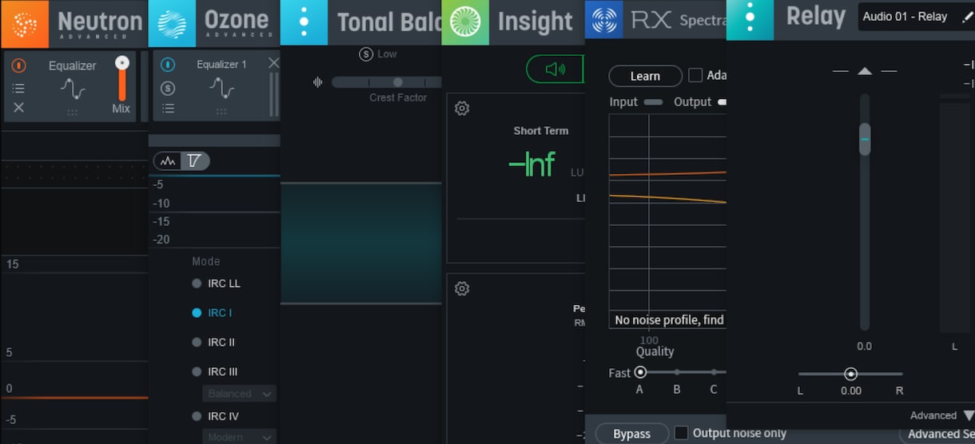Adjust the Relay gain fader handle
The image size is (975, 444).
[865, 139]
